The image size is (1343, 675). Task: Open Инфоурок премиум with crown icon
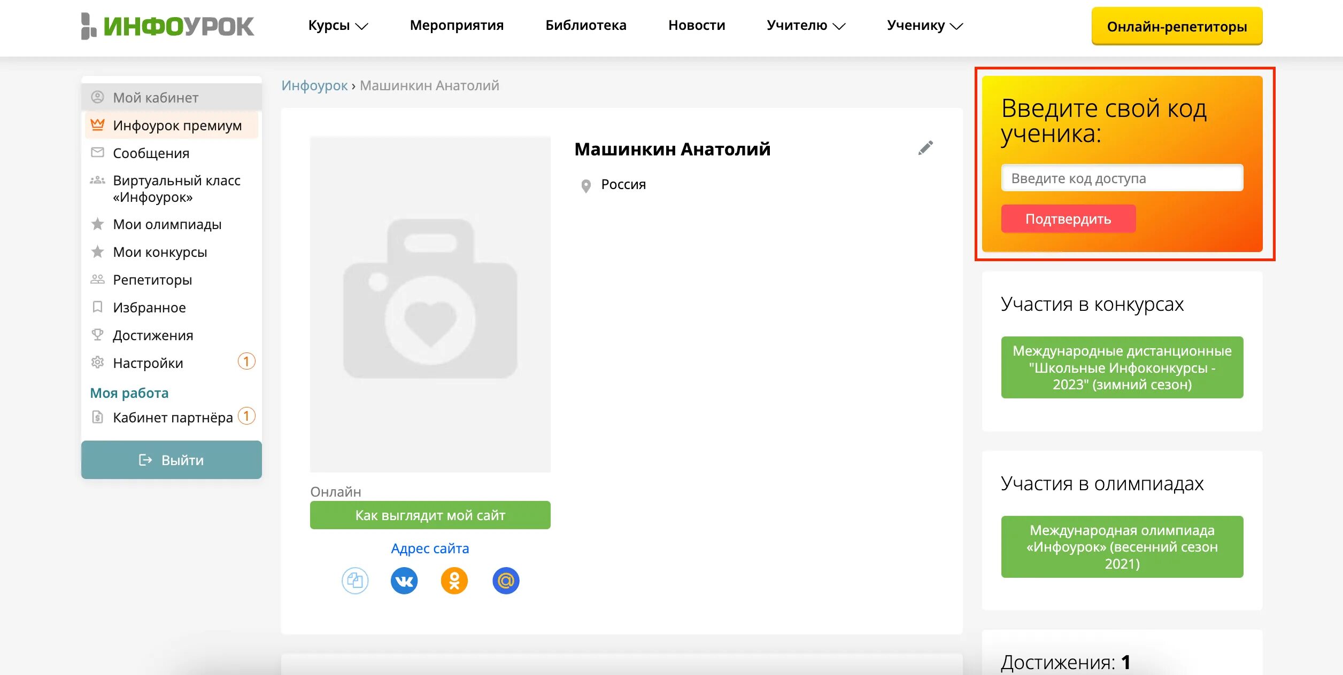click(x=177, y=125)
